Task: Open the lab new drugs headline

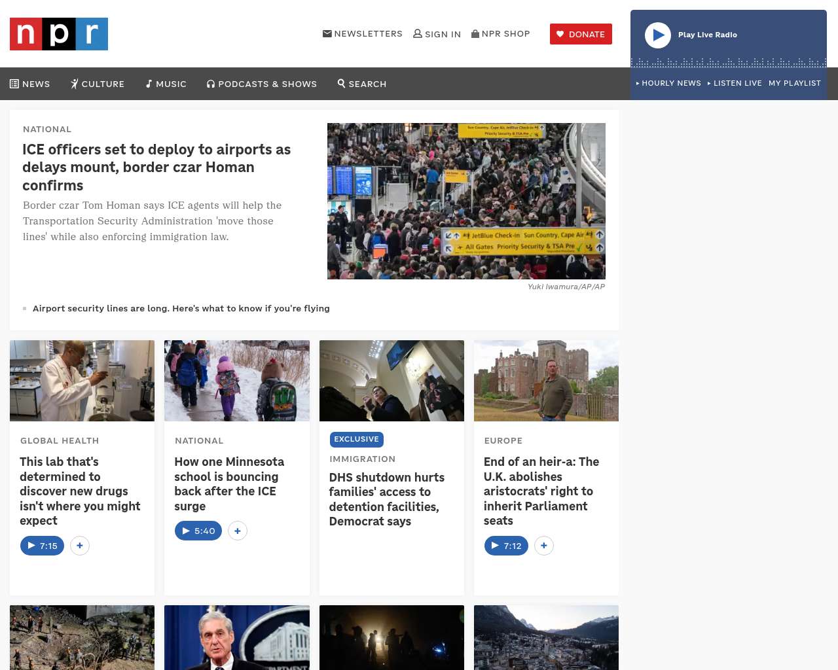Action: pos(80,491)
